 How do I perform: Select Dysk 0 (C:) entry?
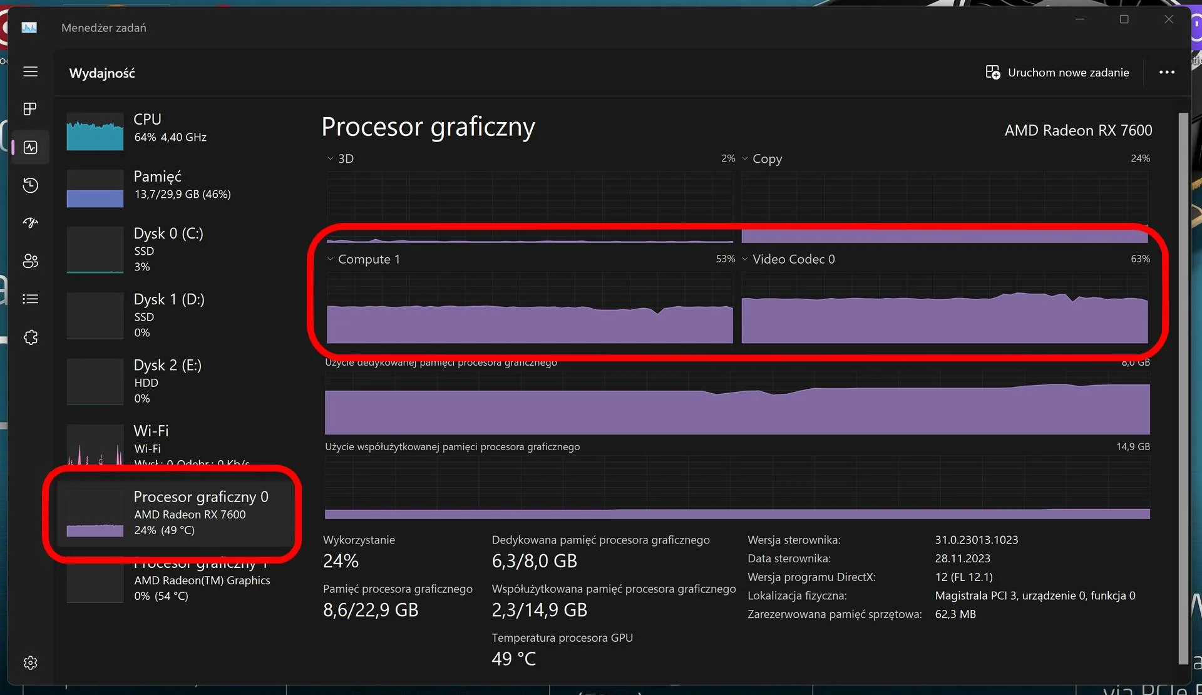175,250
